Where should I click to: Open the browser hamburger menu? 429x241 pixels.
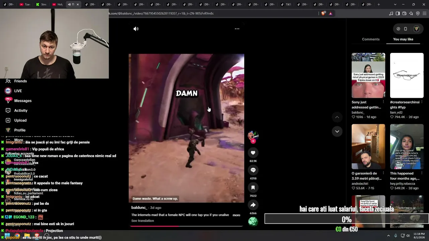pos(425,13)
